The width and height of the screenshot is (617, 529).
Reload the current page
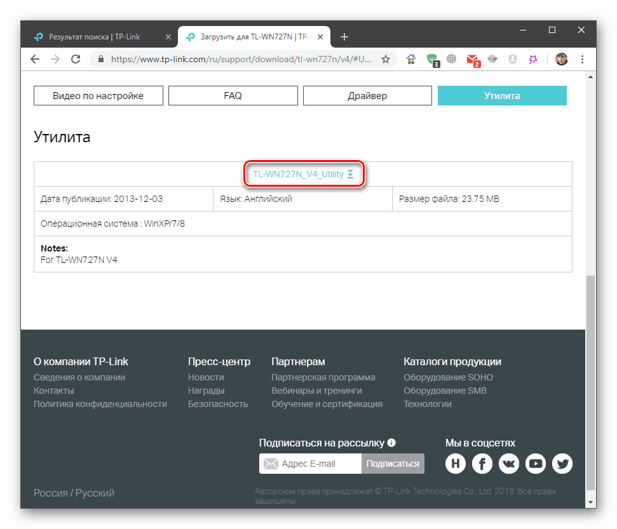(x=76, y=60)
